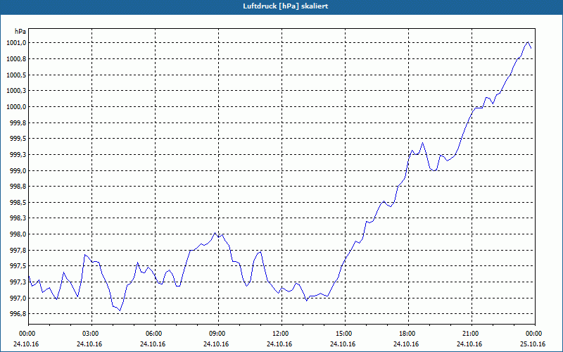This screenshot has width=563, height=352.
Task: Click the 24.10.16 date under 12:00
Action: click(279, 344)
